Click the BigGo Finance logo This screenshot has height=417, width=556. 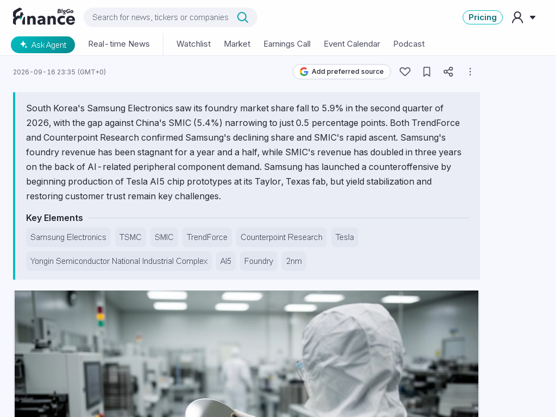tap(44, 17)
